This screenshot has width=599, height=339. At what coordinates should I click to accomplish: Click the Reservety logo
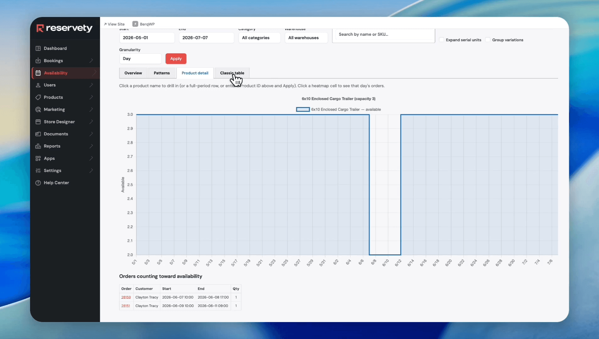coord(64,28)
